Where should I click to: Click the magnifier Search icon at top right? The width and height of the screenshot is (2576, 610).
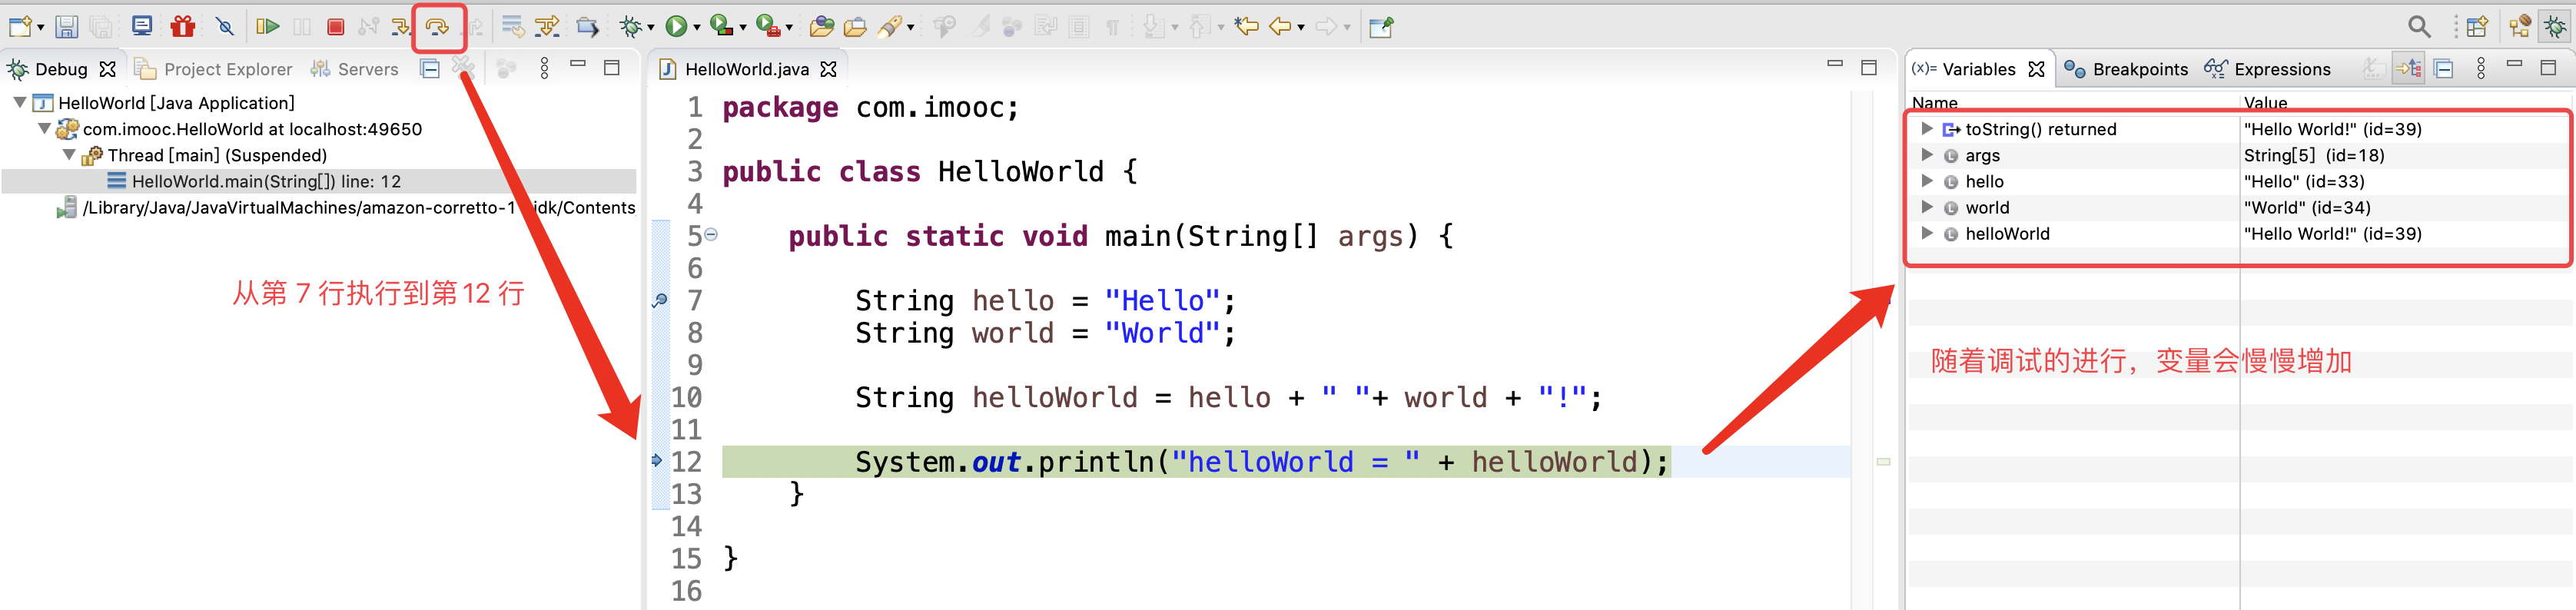click(2419, 27)
